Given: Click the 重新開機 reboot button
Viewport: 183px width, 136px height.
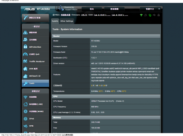Looking at the screenshot, I should point(114,9).
